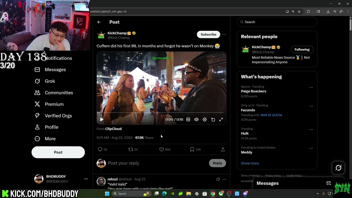Toggle Following for KickChamp
Image resolution: width=352 pixels, height=198 pixels.
(x=302, y=50)
